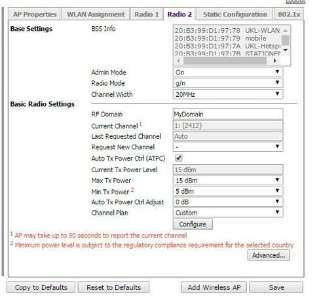This screenshot has height=303, width=321.
Task: Click Copy to Defaults button
Action: point(41,287)
